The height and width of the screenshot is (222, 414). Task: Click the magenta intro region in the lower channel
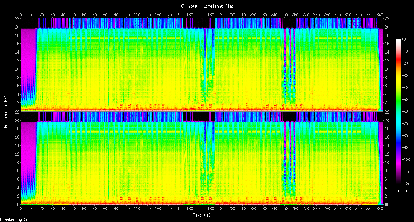coord(28,148)
